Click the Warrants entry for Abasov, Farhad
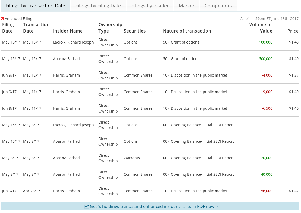This screenshot has width=301, height=213. (132, 158)
